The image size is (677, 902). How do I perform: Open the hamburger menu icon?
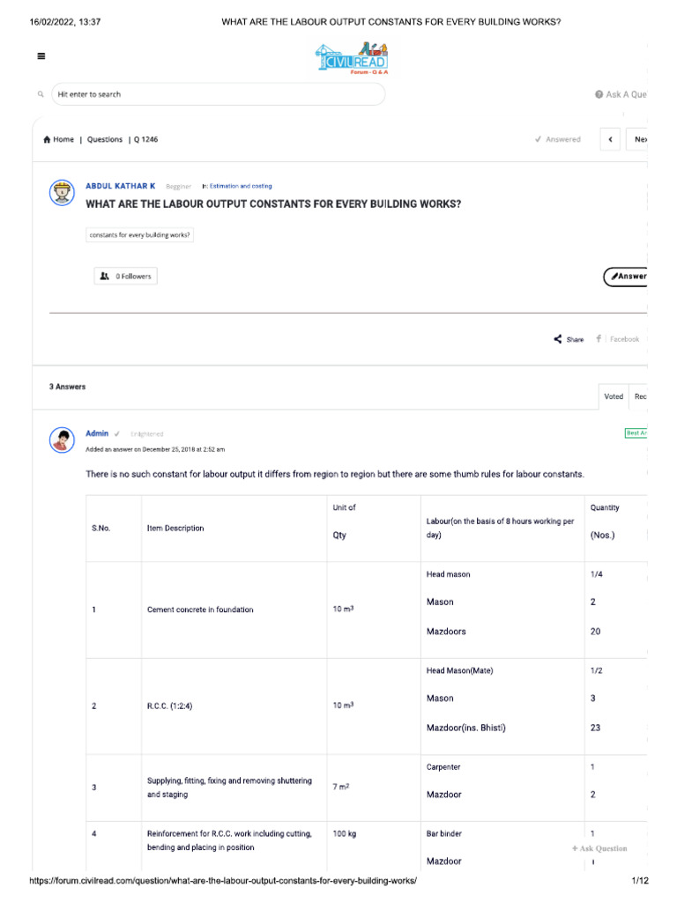(41, 56)
